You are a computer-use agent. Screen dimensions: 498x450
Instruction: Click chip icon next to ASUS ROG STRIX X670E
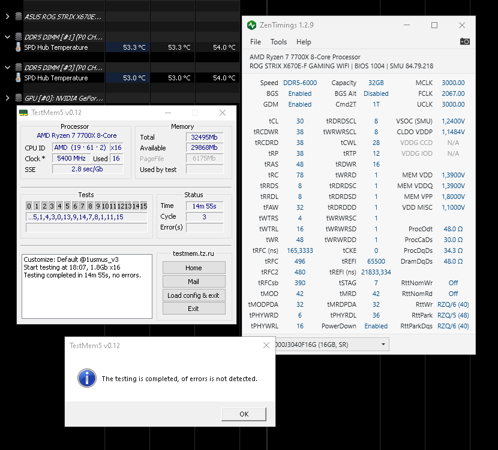[x=19, y=16]
